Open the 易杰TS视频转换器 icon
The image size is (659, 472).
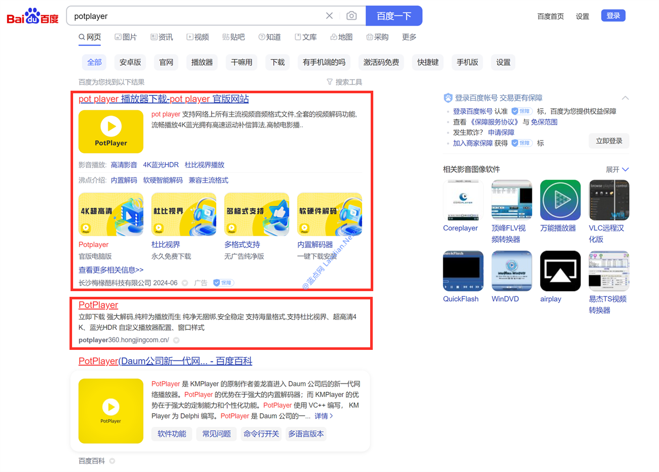(609, 271)
